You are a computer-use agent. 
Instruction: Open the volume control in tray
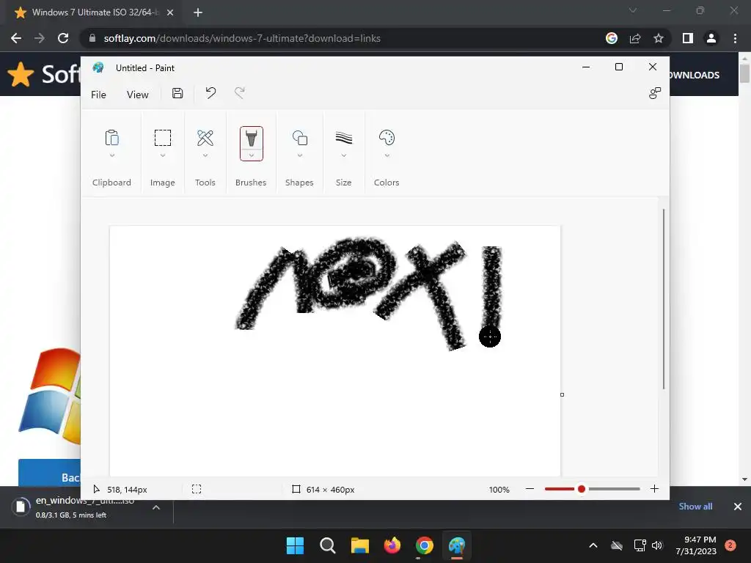coord(657,545)
